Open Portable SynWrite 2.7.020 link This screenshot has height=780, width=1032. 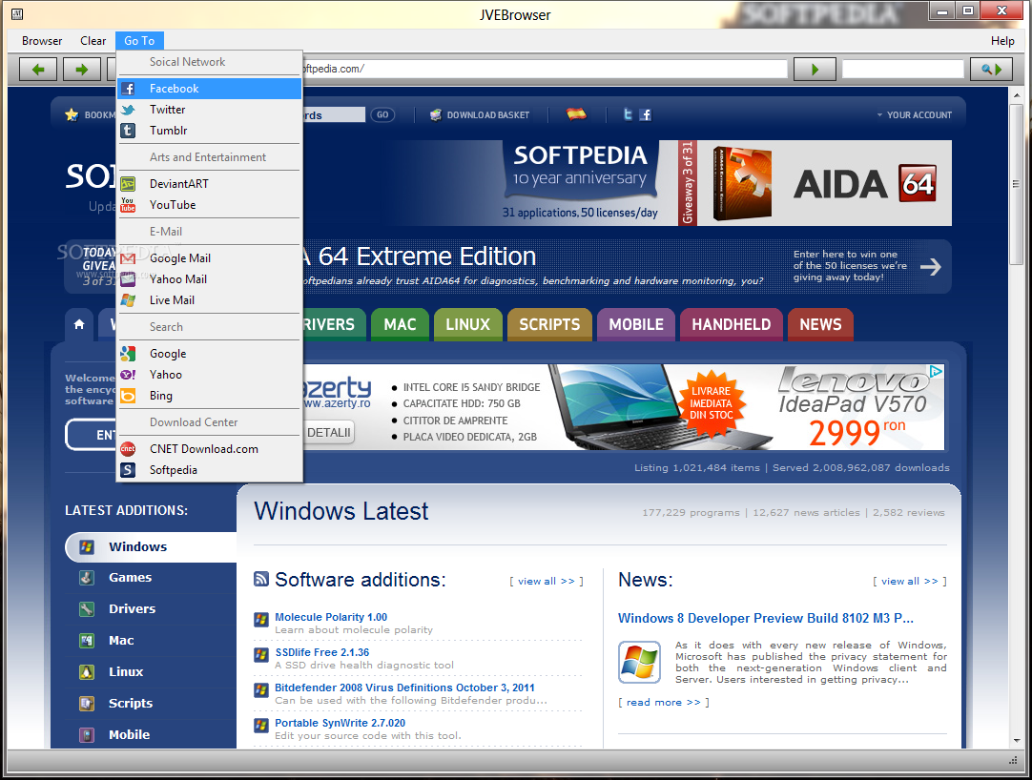[x=340, y=723]
